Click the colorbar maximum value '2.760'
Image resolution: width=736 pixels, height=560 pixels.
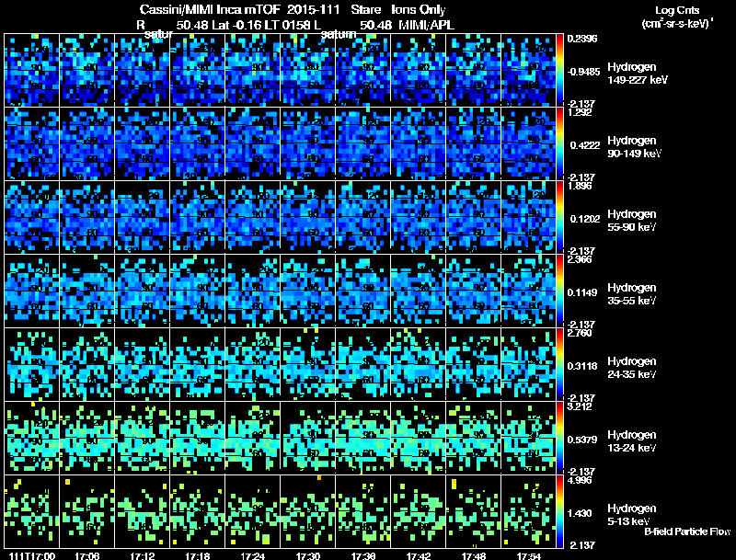[x=580, y=333]
